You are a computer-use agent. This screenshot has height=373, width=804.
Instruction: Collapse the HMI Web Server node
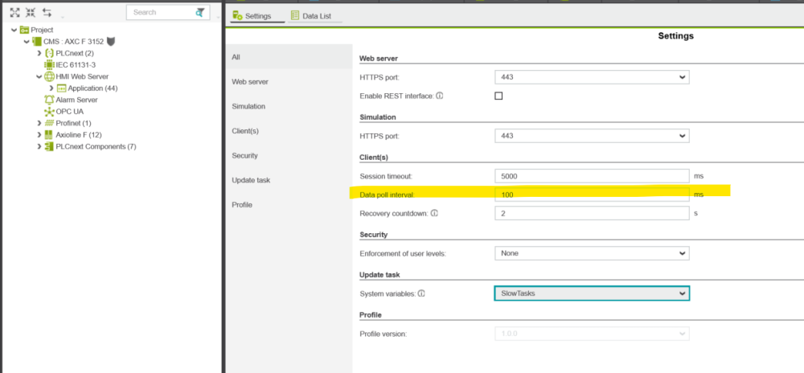pyautogui.click(x=39, y=76)
